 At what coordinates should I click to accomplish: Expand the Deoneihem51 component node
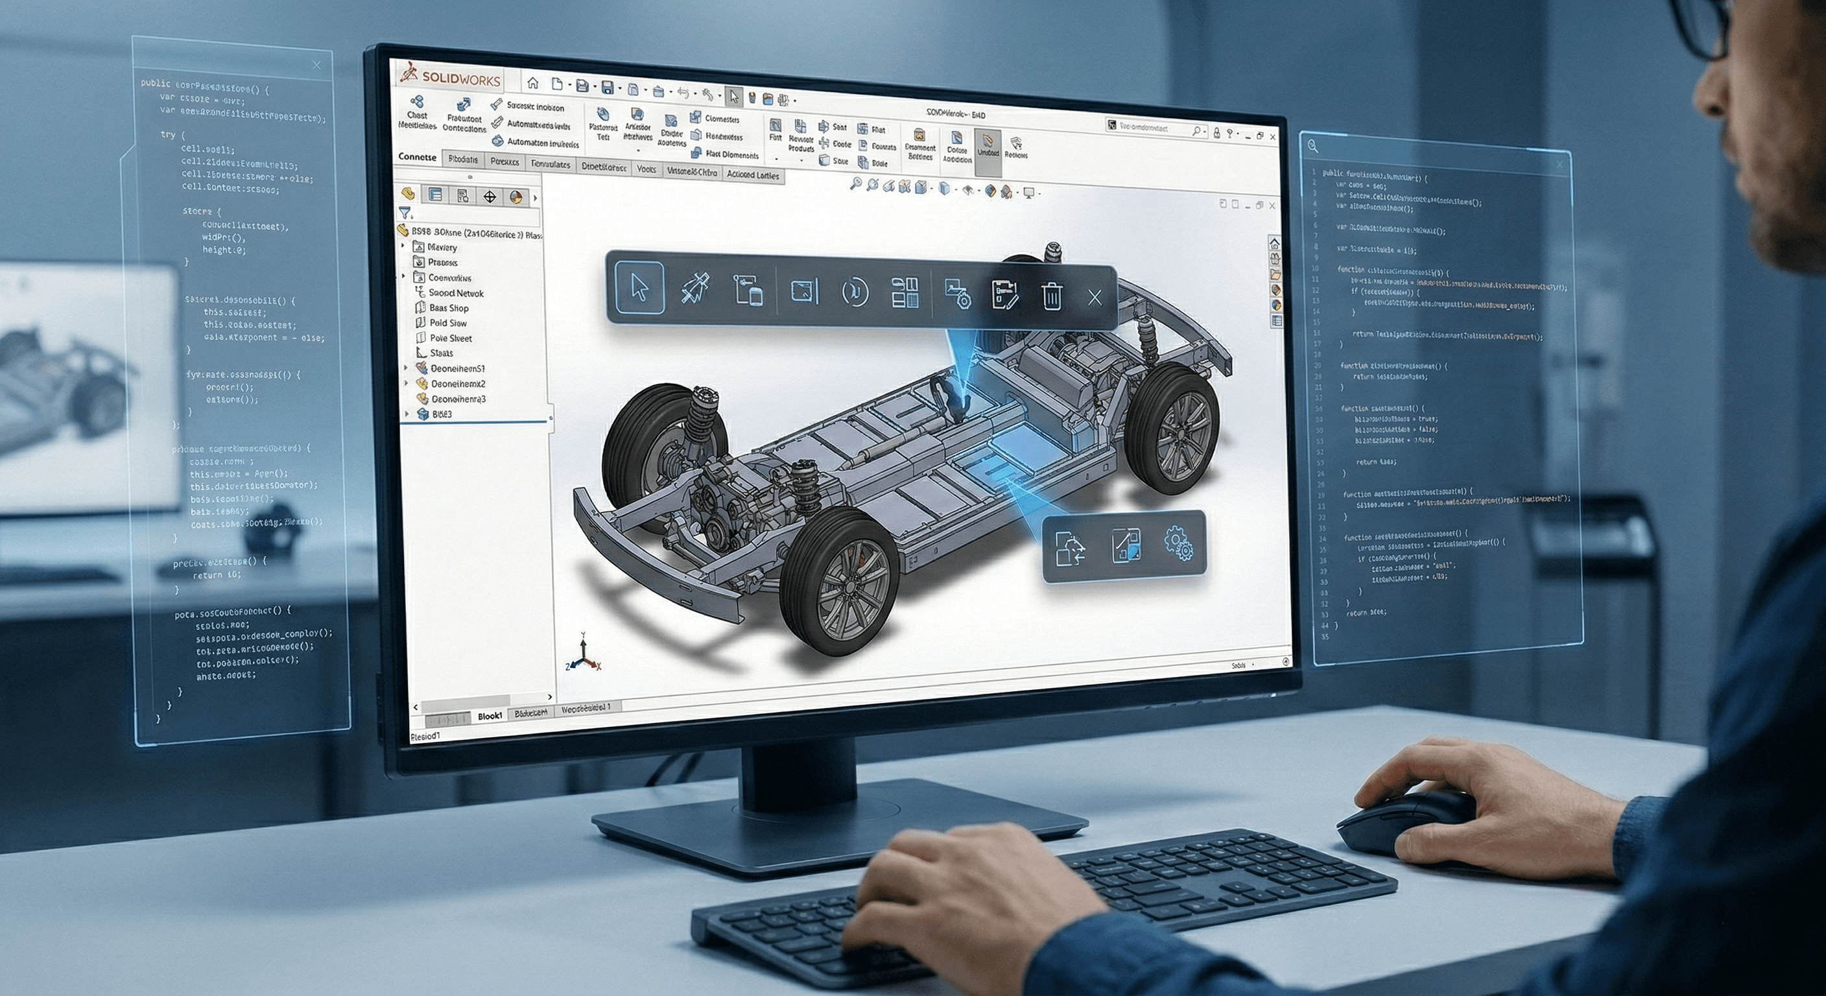(405, 368)
